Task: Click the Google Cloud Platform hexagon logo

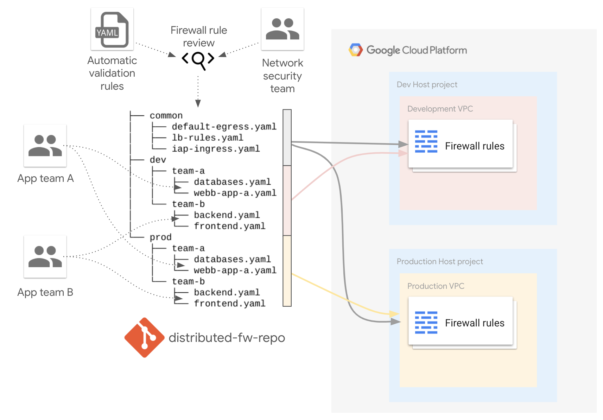Action: [x=356, y=50]
